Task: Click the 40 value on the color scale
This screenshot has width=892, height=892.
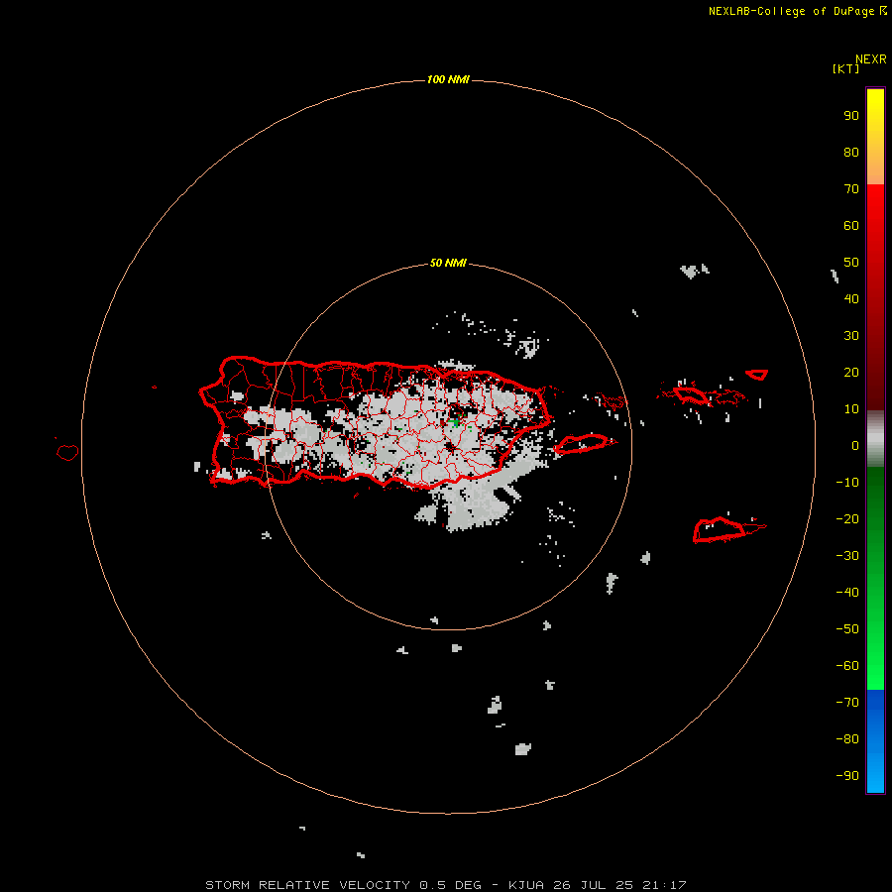Action: coord(851,299)
